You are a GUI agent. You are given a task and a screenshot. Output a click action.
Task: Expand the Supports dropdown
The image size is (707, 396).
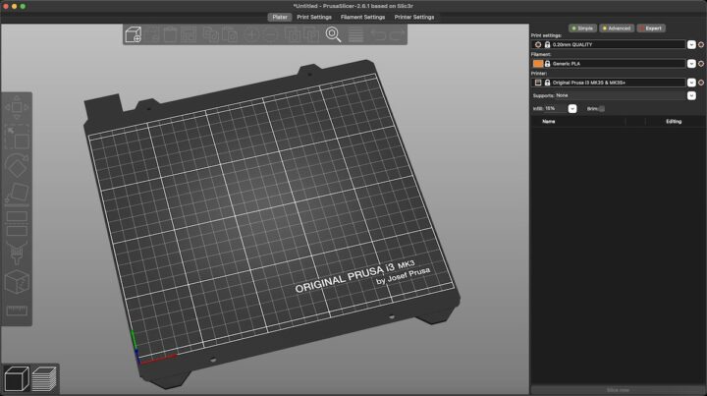691,95
